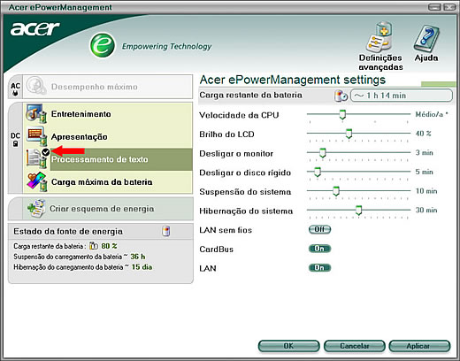Click the Médio/a CPU speed value

tap(432, 114)
